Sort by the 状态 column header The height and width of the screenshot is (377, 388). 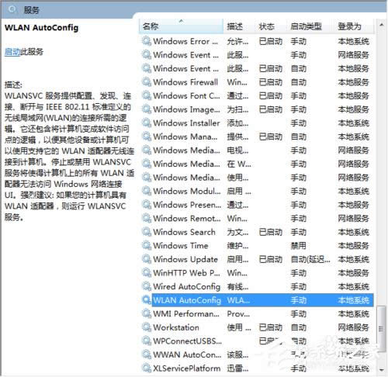(x=271, y=26)
